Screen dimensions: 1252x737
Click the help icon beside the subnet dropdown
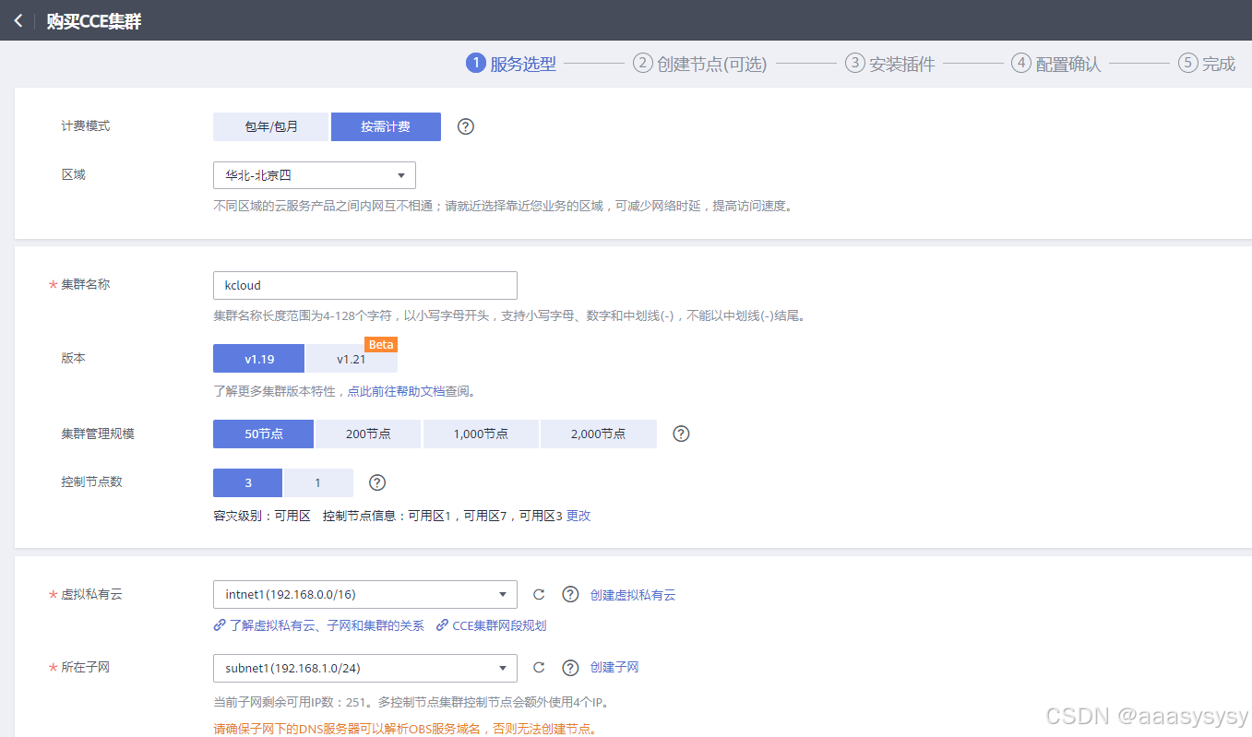coord(569,667)
